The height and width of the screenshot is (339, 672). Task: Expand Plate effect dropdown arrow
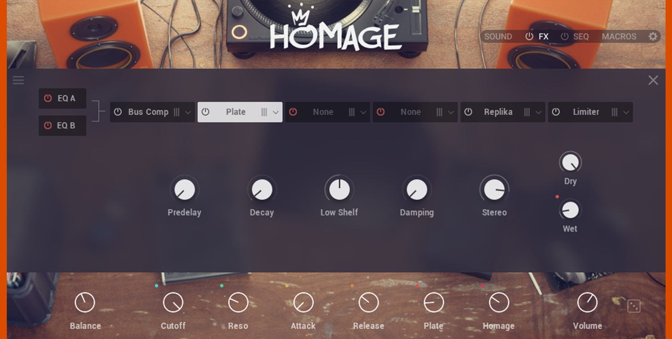click(276, 112)
